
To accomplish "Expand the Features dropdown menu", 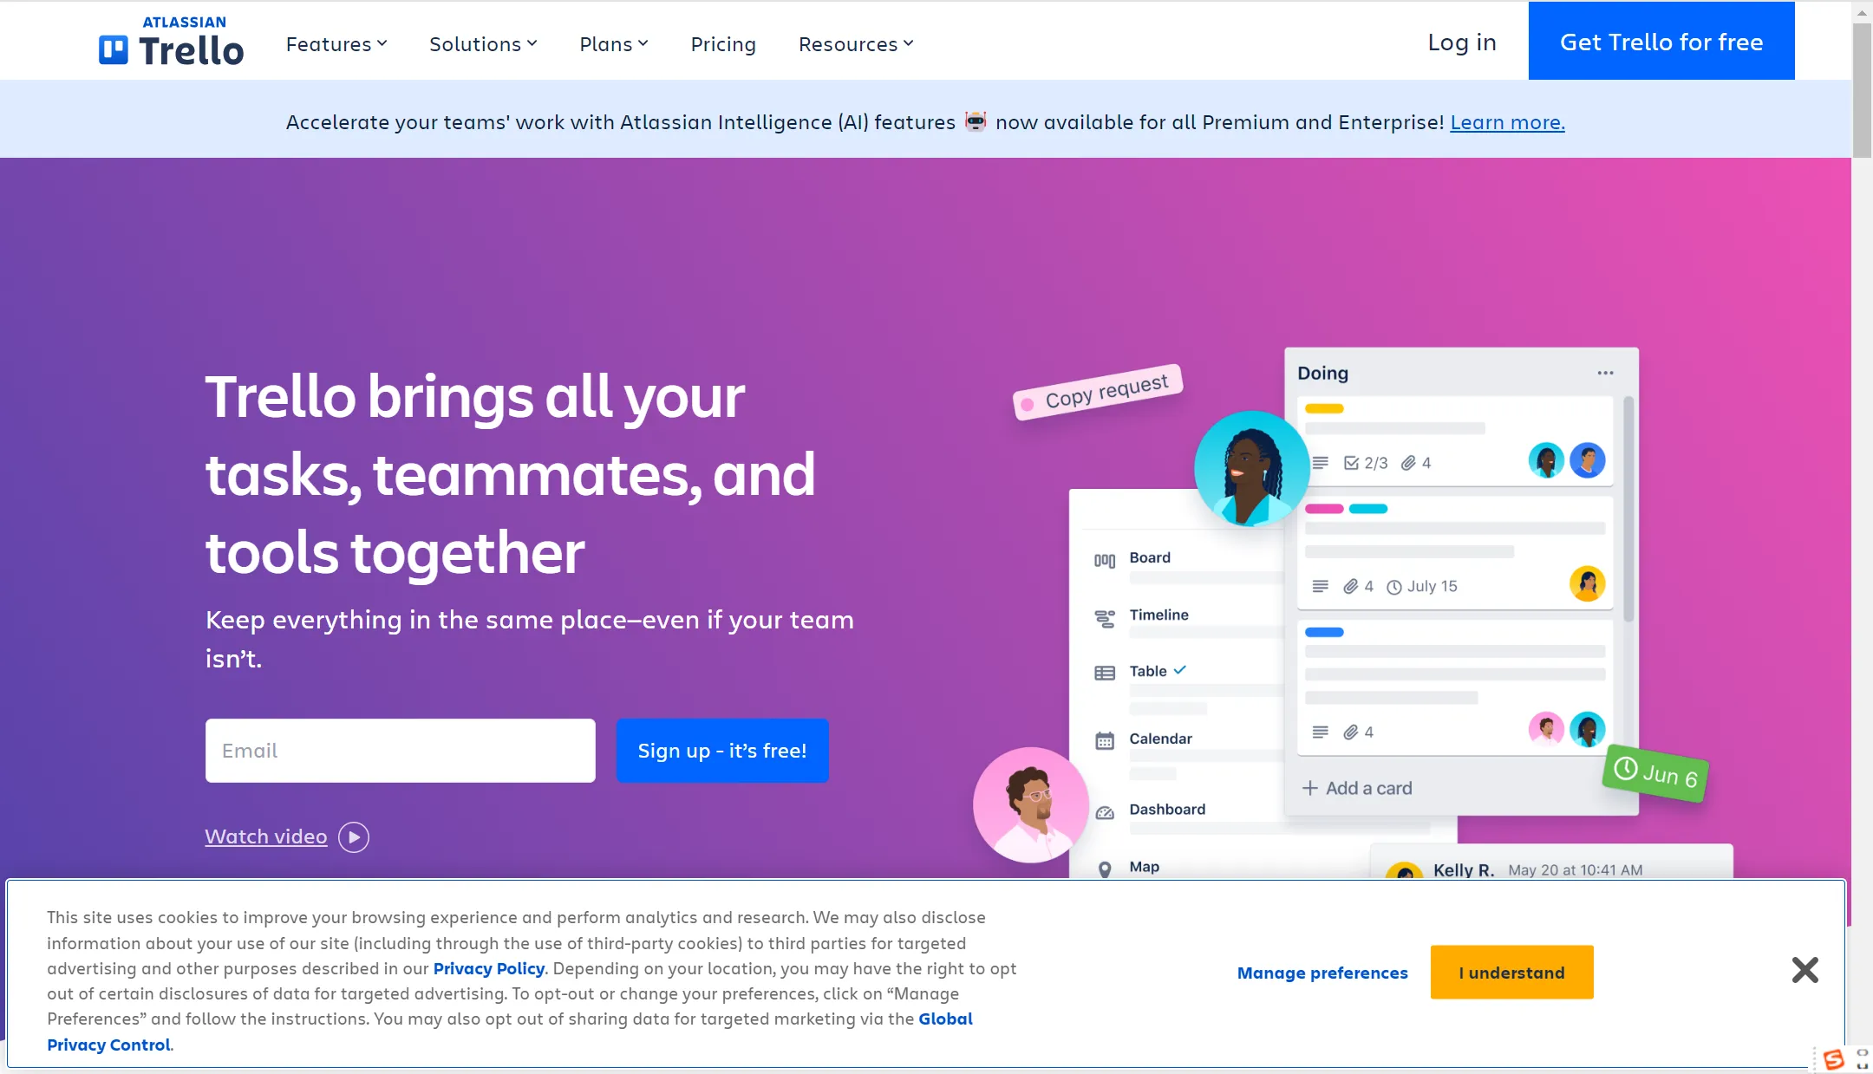I will 336,42.
